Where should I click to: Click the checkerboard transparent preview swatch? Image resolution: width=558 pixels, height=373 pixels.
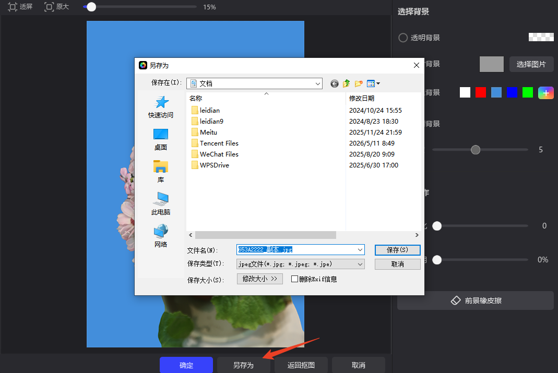pyautogui.click(x=541, y=37)
